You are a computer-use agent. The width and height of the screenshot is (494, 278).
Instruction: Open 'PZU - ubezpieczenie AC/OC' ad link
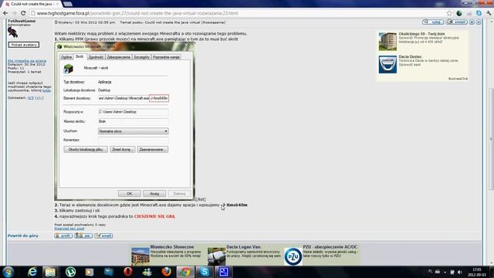tap(330, 247)
